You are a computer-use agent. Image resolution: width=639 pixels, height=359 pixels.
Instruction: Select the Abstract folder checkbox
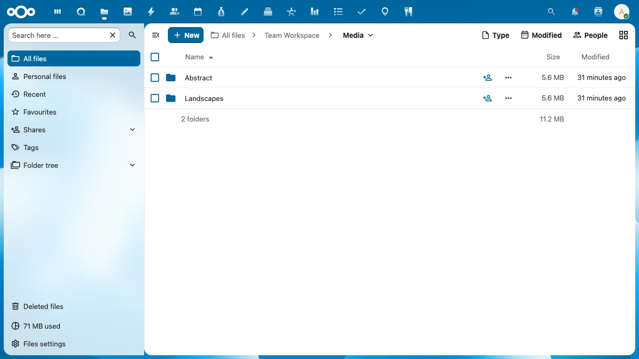[x=155, y=78]
